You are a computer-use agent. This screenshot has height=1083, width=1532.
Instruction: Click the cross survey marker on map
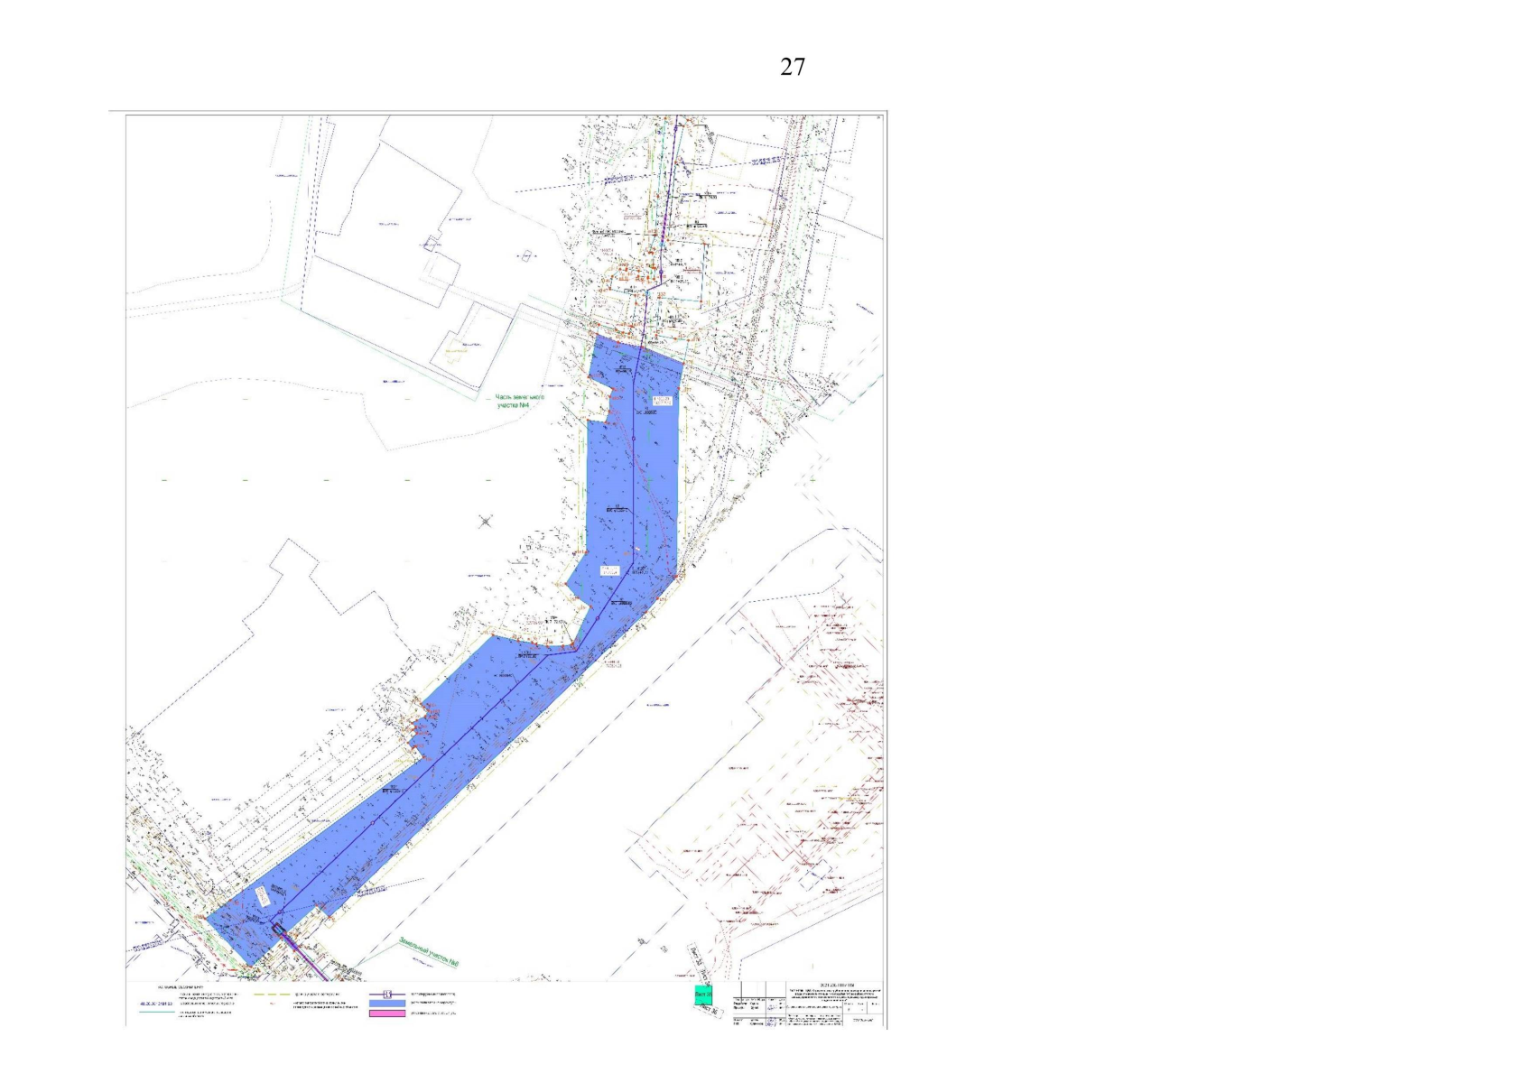coord(487,521)
